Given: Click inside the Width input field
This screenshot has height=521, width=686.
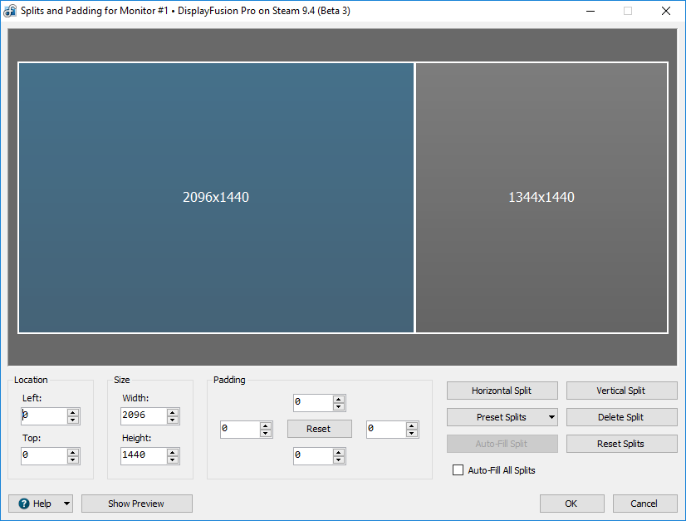Looking at the screenshot, I should pos(142,415).
